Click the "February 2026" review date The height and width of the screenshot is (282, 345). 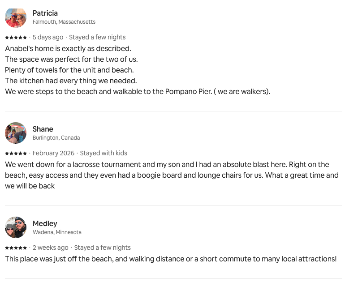click(53, 153)
